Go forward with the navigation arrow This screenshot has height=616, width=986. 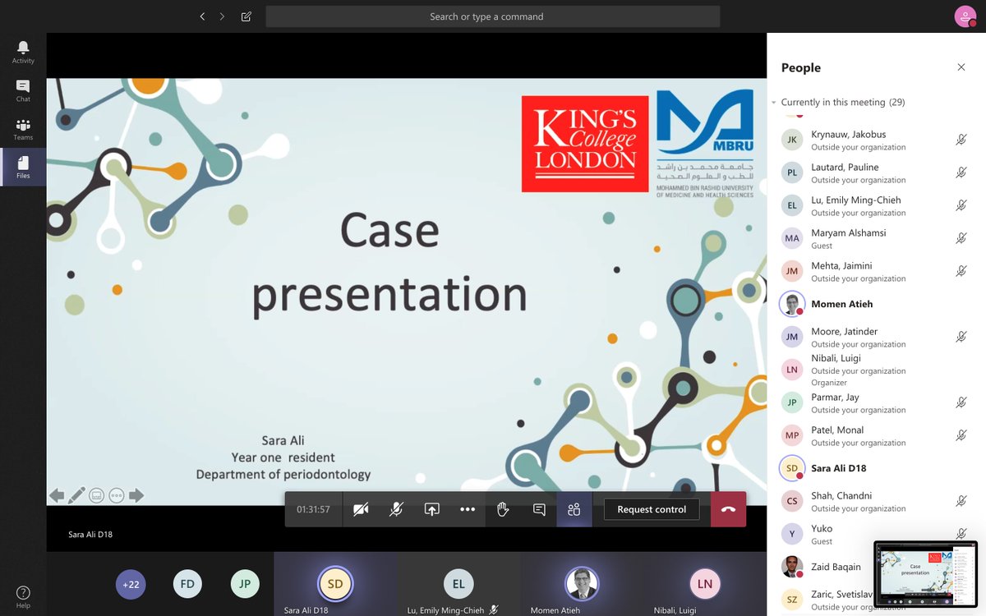[222, 16]
